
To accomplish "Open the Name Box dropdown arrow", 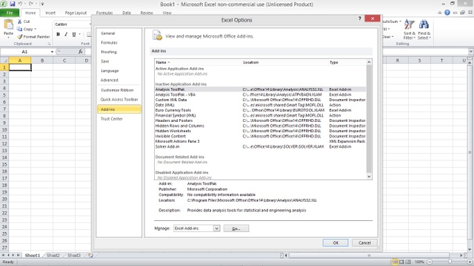I will tap(52, 52).
